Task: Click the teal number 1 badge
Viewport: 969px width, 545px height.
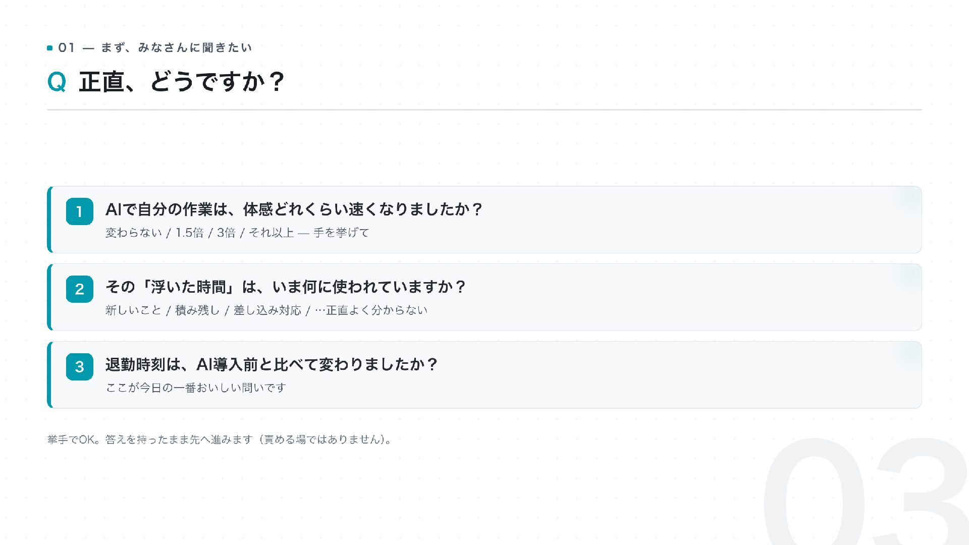Action: 79,211
